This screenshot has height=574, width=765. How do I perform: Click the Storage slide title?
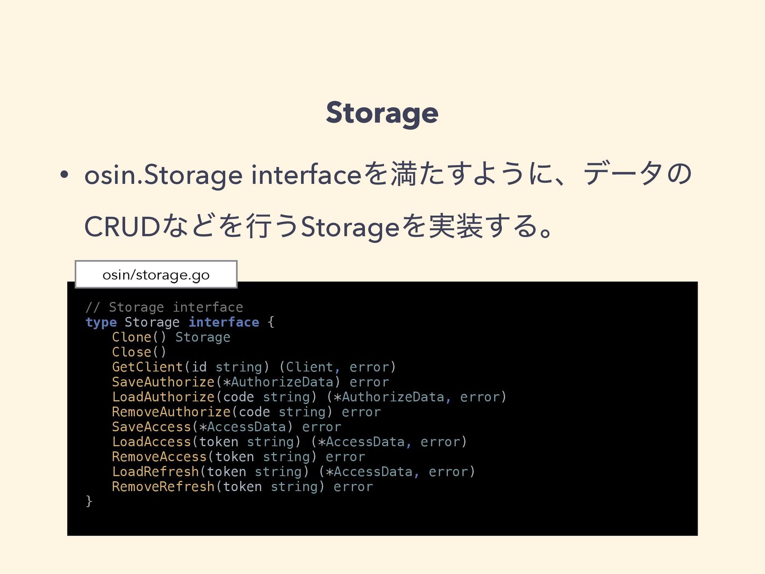pyautogui.click(x=382, y=113)
